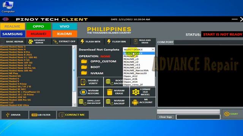Select Xiaomi Redmi 10X Pro 5G
This screenshot has width=243, height=136.
[x=15, y=100]
